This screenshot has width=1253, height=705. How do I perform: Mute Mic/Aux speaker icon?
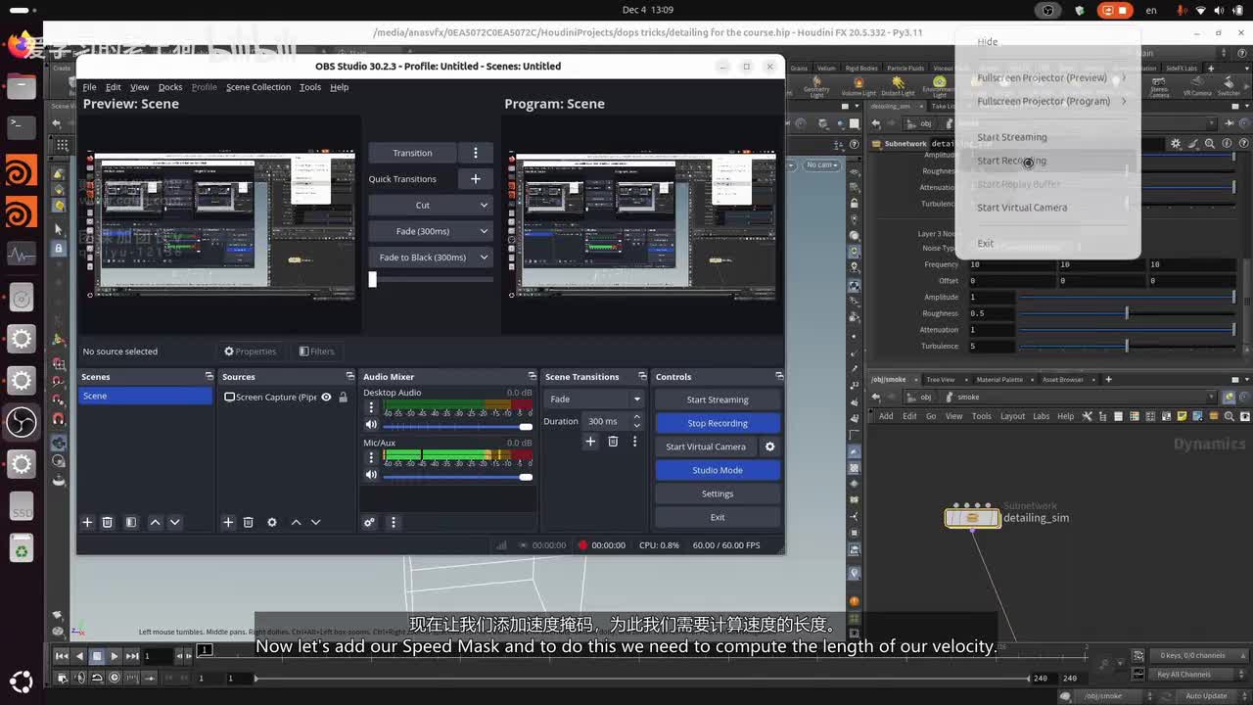(x=371, y=475)
